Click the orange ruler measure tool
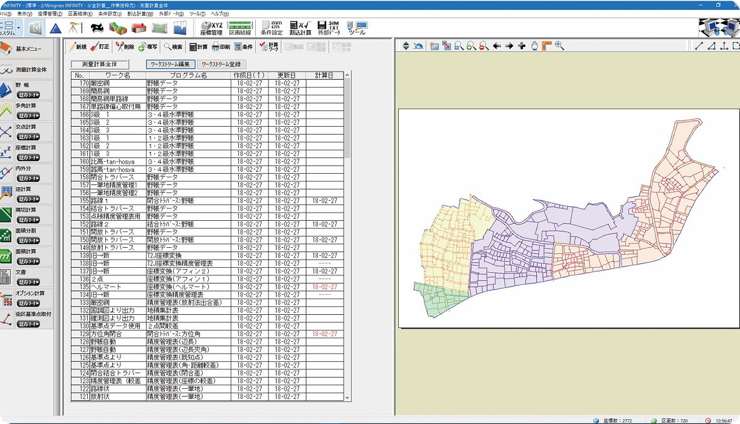The width and height of the screenshot is (740, 424). pyautogui.click(x=546, y=46)
